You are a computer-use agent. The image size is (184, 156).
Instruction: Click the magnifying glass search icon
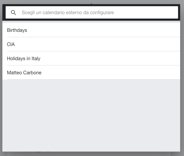coord(13,13)
